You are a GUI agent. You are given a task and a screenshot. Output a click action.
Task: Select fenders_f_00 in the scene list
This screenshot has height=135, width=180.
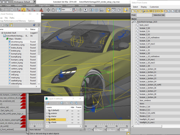[x=145, y=106]
